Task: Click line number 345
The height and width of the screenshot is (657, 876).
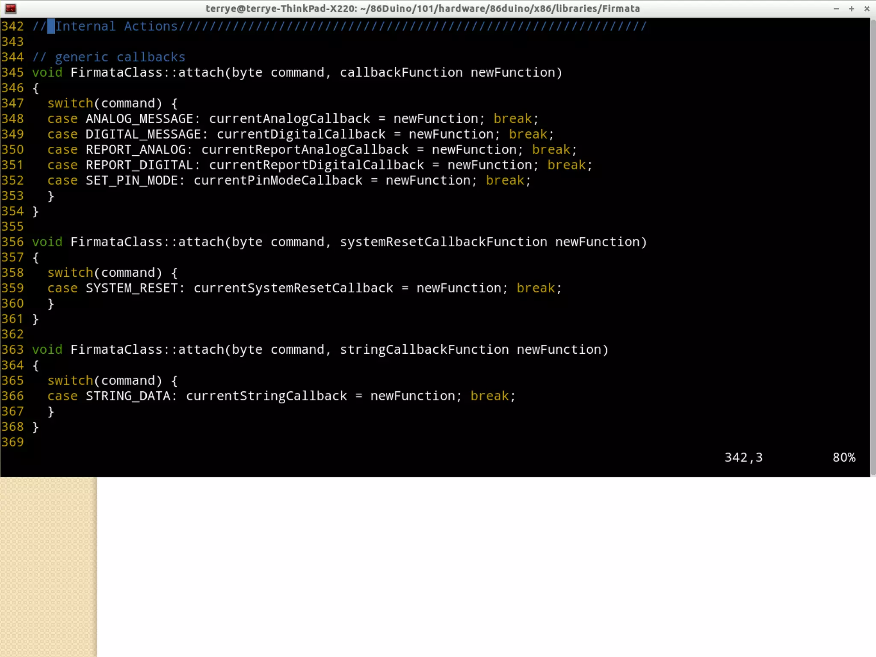Action: pyautogui.click(x=12, y=73)
